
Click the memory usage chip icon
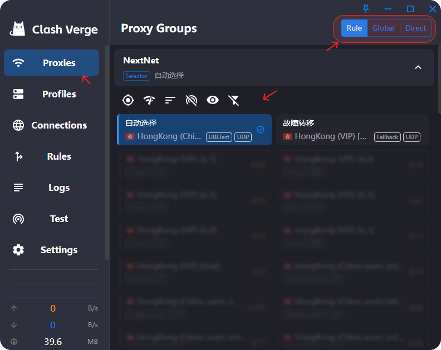click(14, 342)
